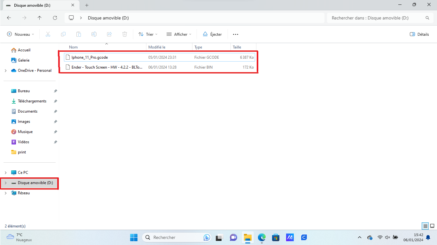Viewport: 437px width, 245px height.
Task: Click the Rename icon in toolbar
Action: pyautogui.click(x=94, y=34)
